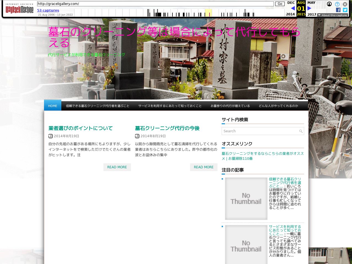Image resolution: width=352 pixels, height=264 pixels.
Task: Open article title 墓石クリーニング代行の今後
Action: [167, 128]
